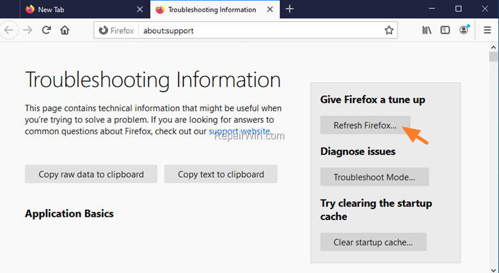Click the Diagnose issues heading
This screenshot has width=499, height=273.
(x=358, y=152)
